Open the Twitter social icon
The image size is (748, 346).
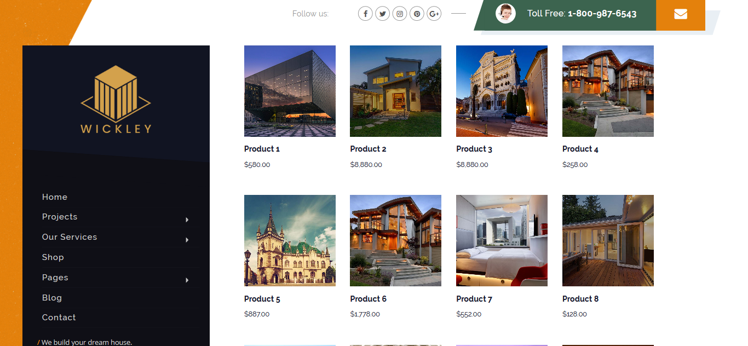coord(383,14)
